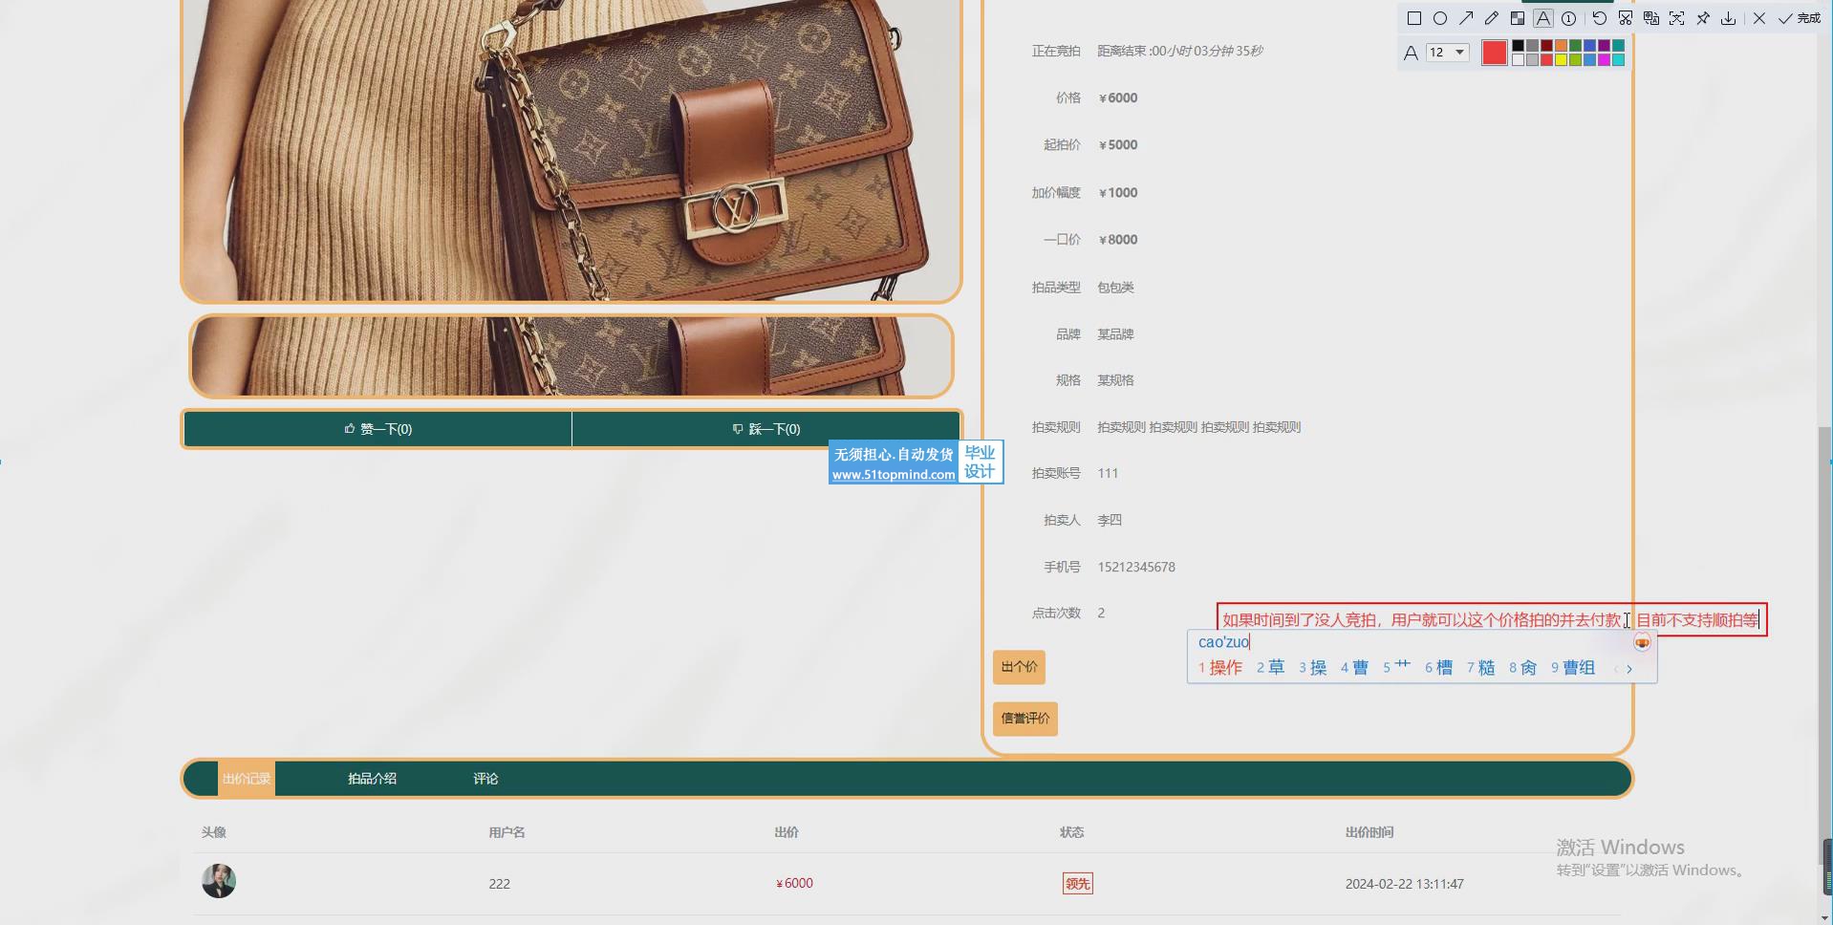Click the 赞一下(0) like button

coord(378,429)
